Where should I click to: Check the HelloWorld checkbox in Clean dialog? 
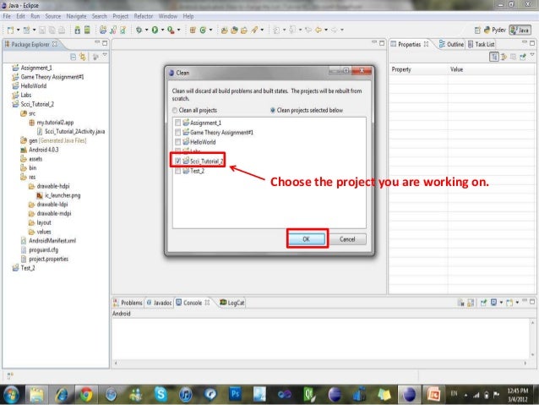click(177, 142)
